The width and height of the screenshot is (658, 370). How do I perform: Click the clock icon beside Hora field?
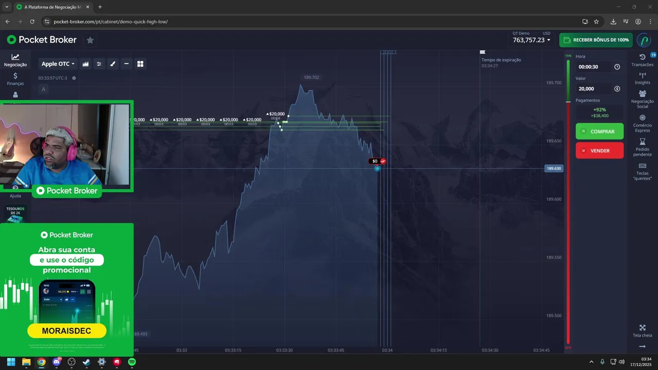pos(617,67)
